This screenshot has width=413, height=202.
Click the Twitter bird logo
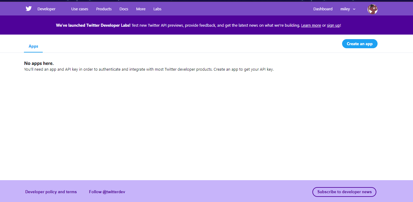[28, 8]
